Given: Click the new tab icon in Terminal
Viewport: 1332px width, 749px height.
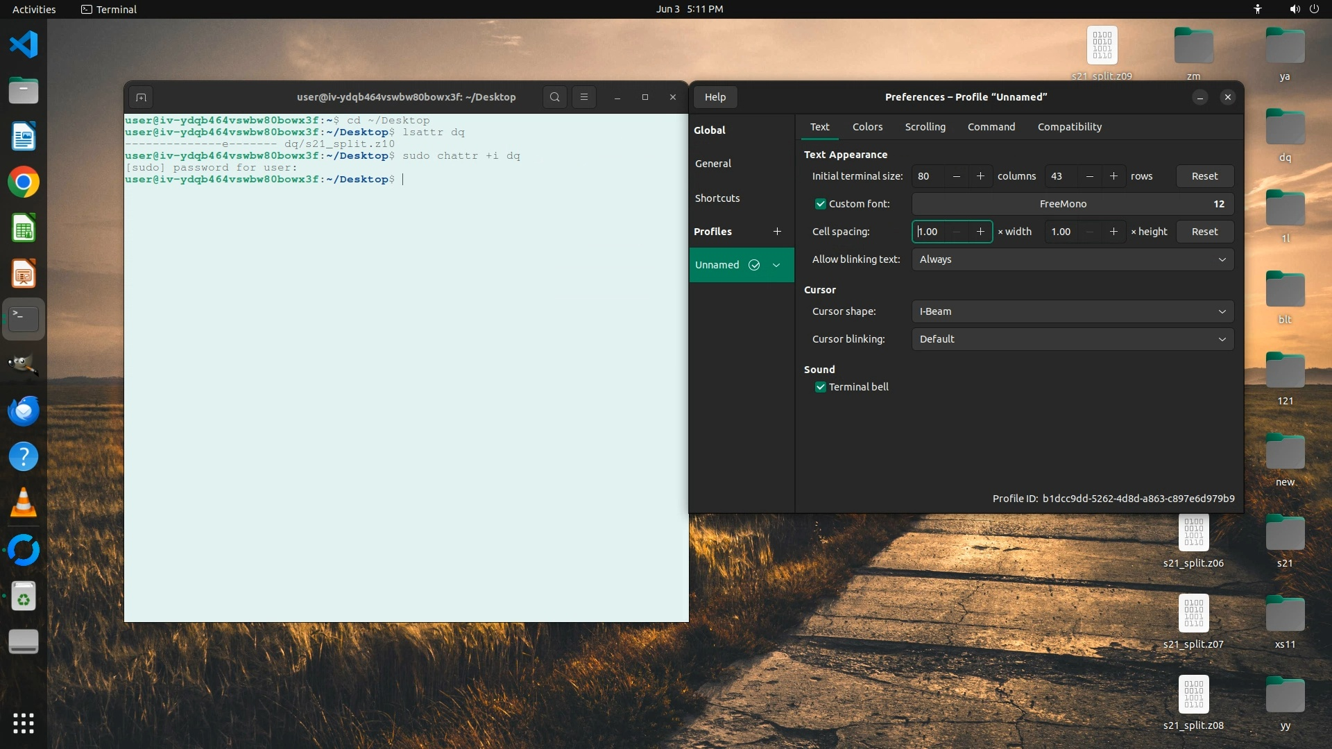Looking at the screenshot, I should coord(141,97).
